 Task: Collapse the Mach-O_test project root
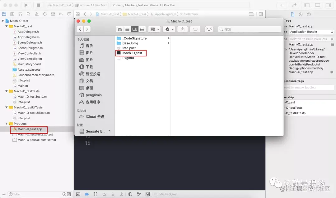3,21
